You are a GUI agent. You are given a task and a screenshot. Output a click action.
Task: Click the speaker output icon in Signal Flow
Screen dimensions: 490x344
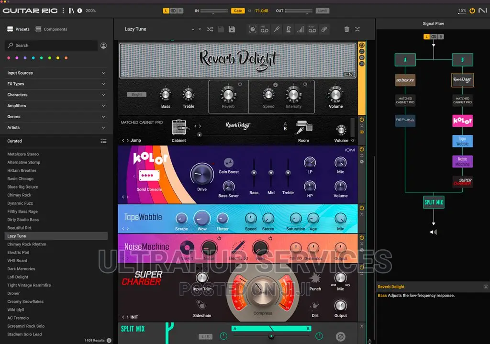point(434,232)
